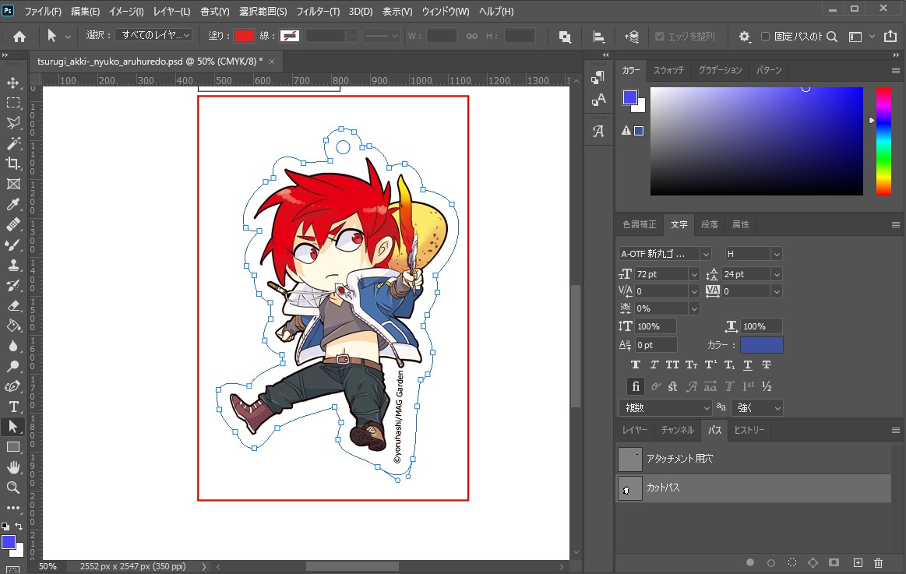Select the History Brush tool
This screenshot has width=906, height=574.
pos(12,285)
